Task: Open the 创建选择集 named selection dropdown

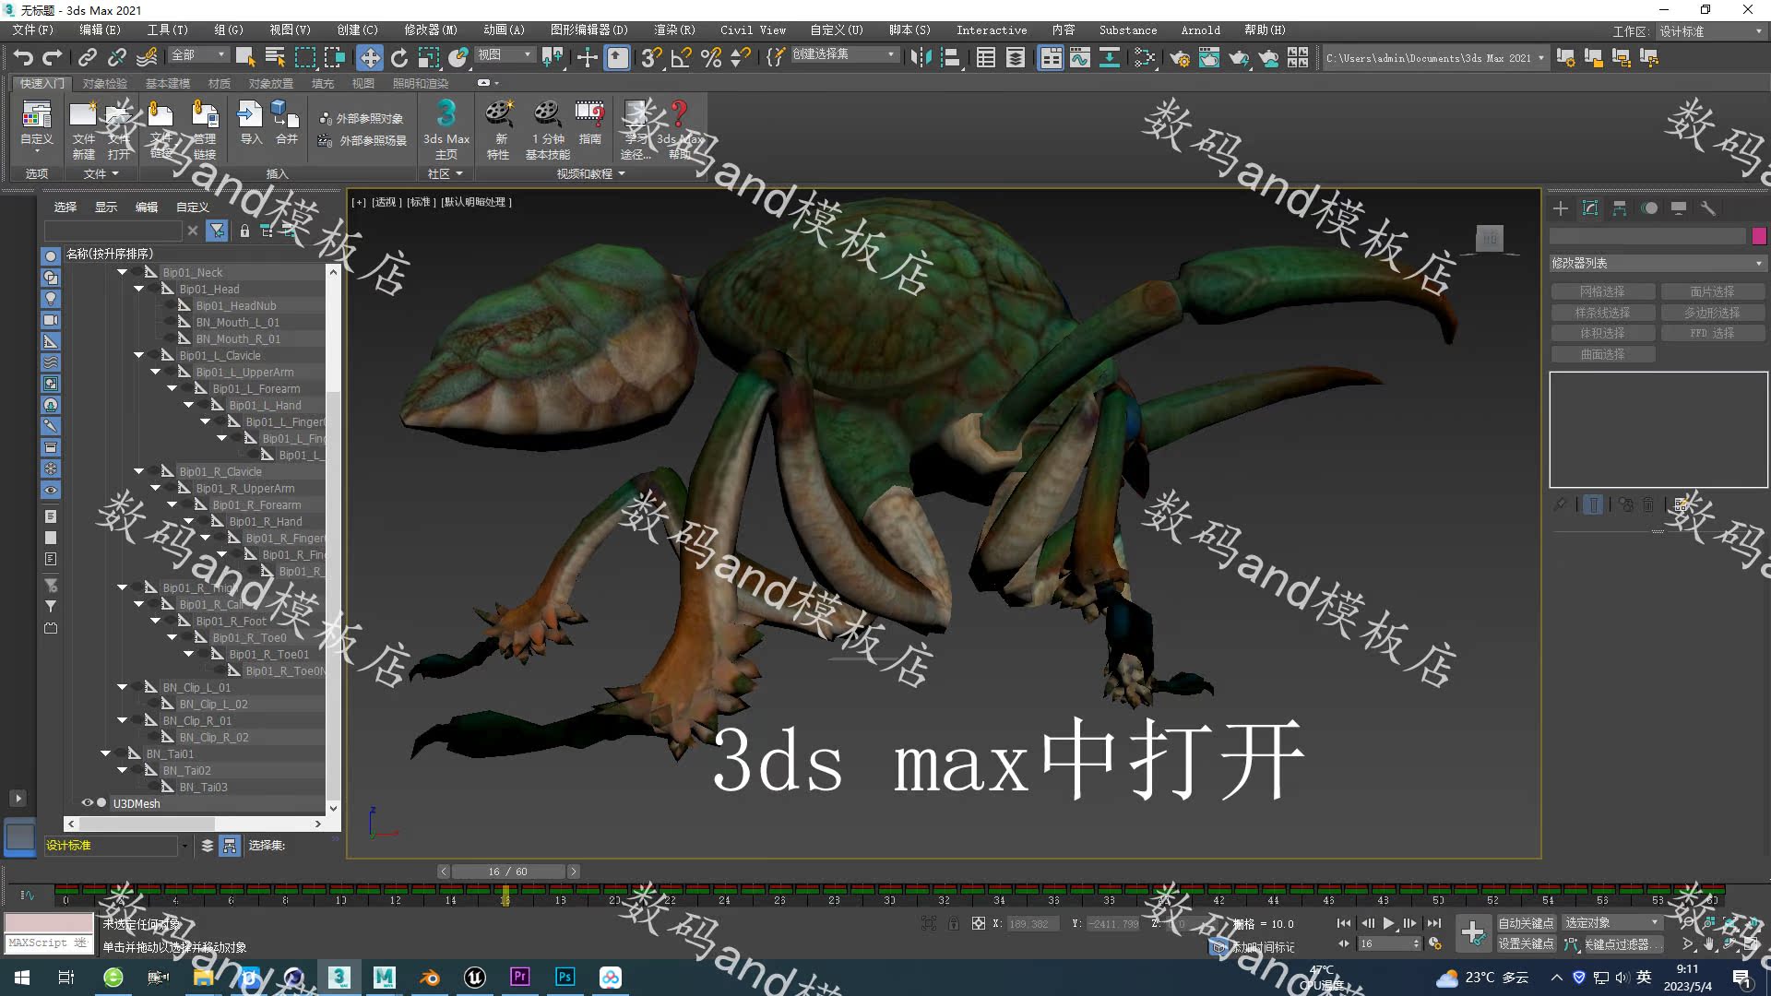Action: pyautogui.click(x=844, y=54)
